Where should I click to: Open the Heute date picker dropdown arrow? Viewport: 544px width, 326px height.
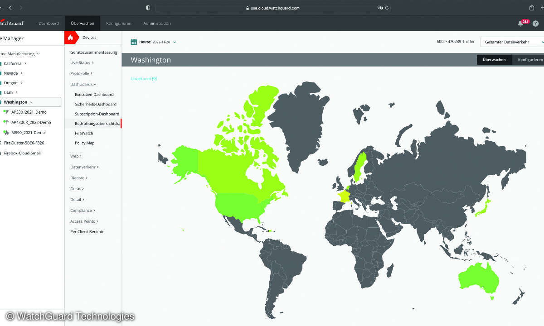click(175, 42)
